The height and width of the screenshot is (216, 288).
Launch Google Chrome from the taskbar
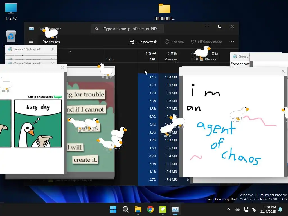[150, 209]
